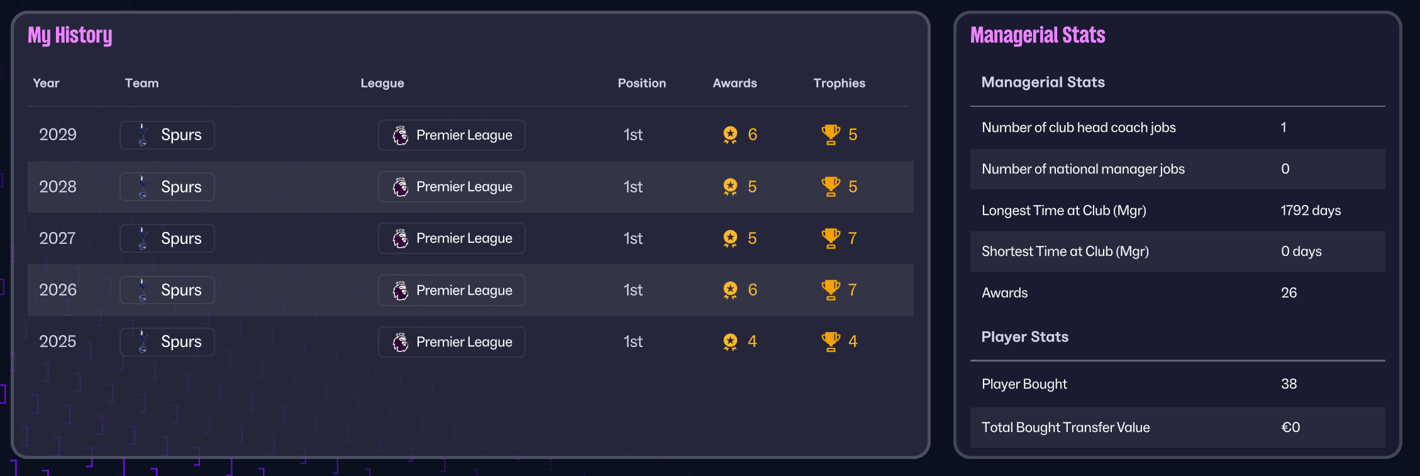Click the awards medal icon for 2026
Viewport: 1420px width, 476px height.
click(x=730, y=290)
